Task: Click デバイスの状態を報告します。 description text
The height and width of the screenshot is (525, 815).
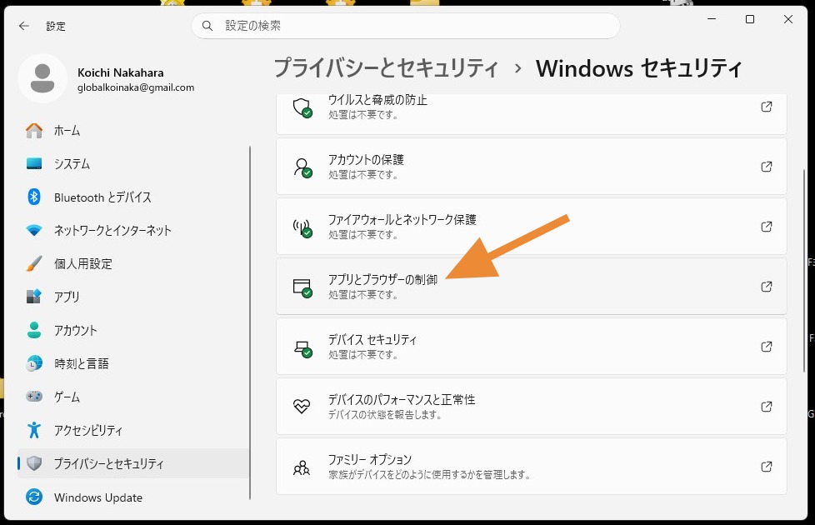Action: (385, 415)
